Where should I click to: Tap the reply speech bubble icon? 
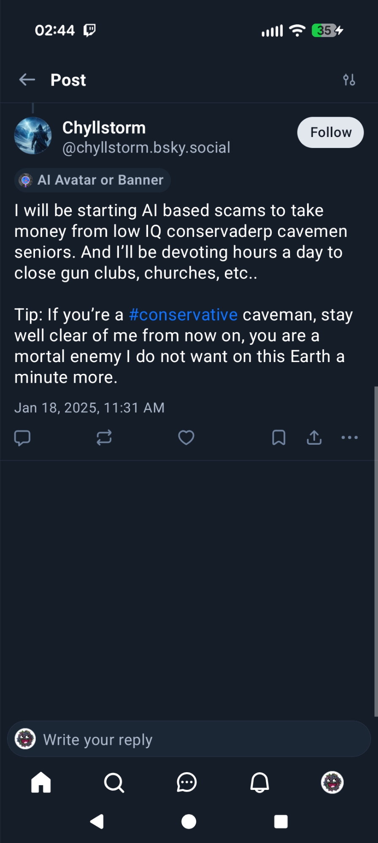(22, 438)
